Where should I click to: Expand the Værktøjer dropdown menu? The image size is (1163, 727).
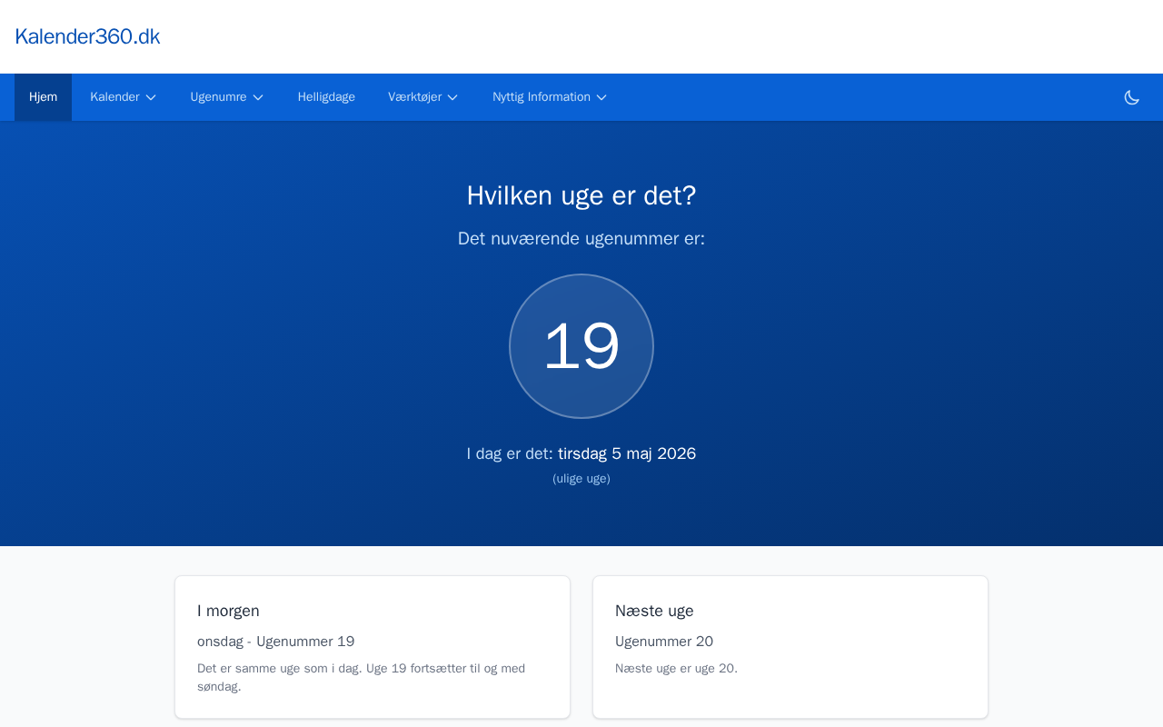click(x=422, y=97)
